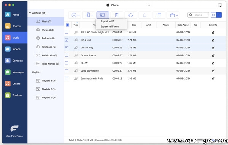The height and width of the screenshot is (145, 228).
Task: Select Voice Memos (1) category
Action: point(46,64)
